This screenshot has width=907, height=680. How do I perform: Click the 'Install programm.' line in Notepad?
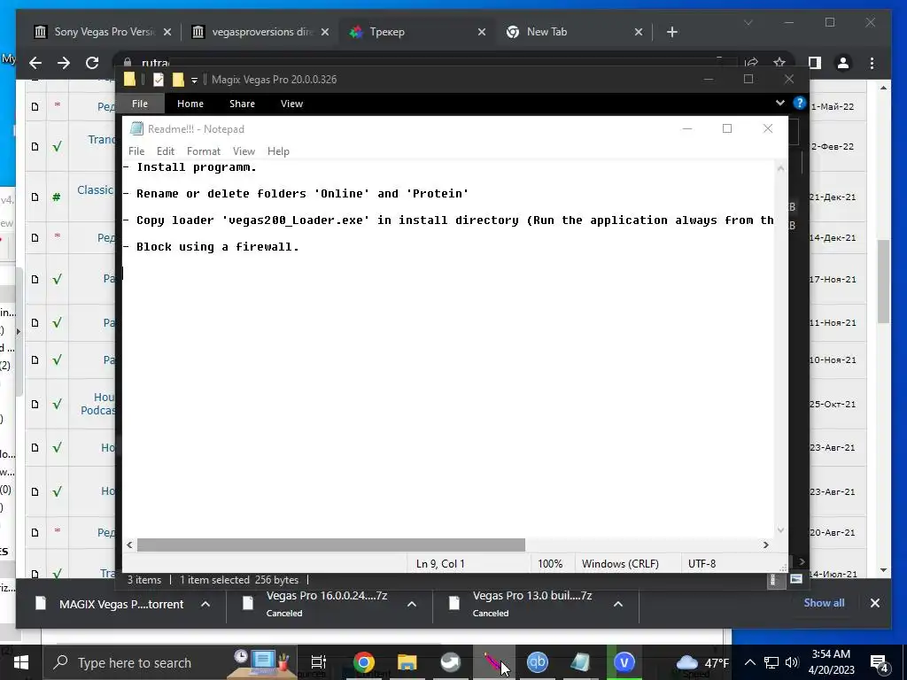190,167
